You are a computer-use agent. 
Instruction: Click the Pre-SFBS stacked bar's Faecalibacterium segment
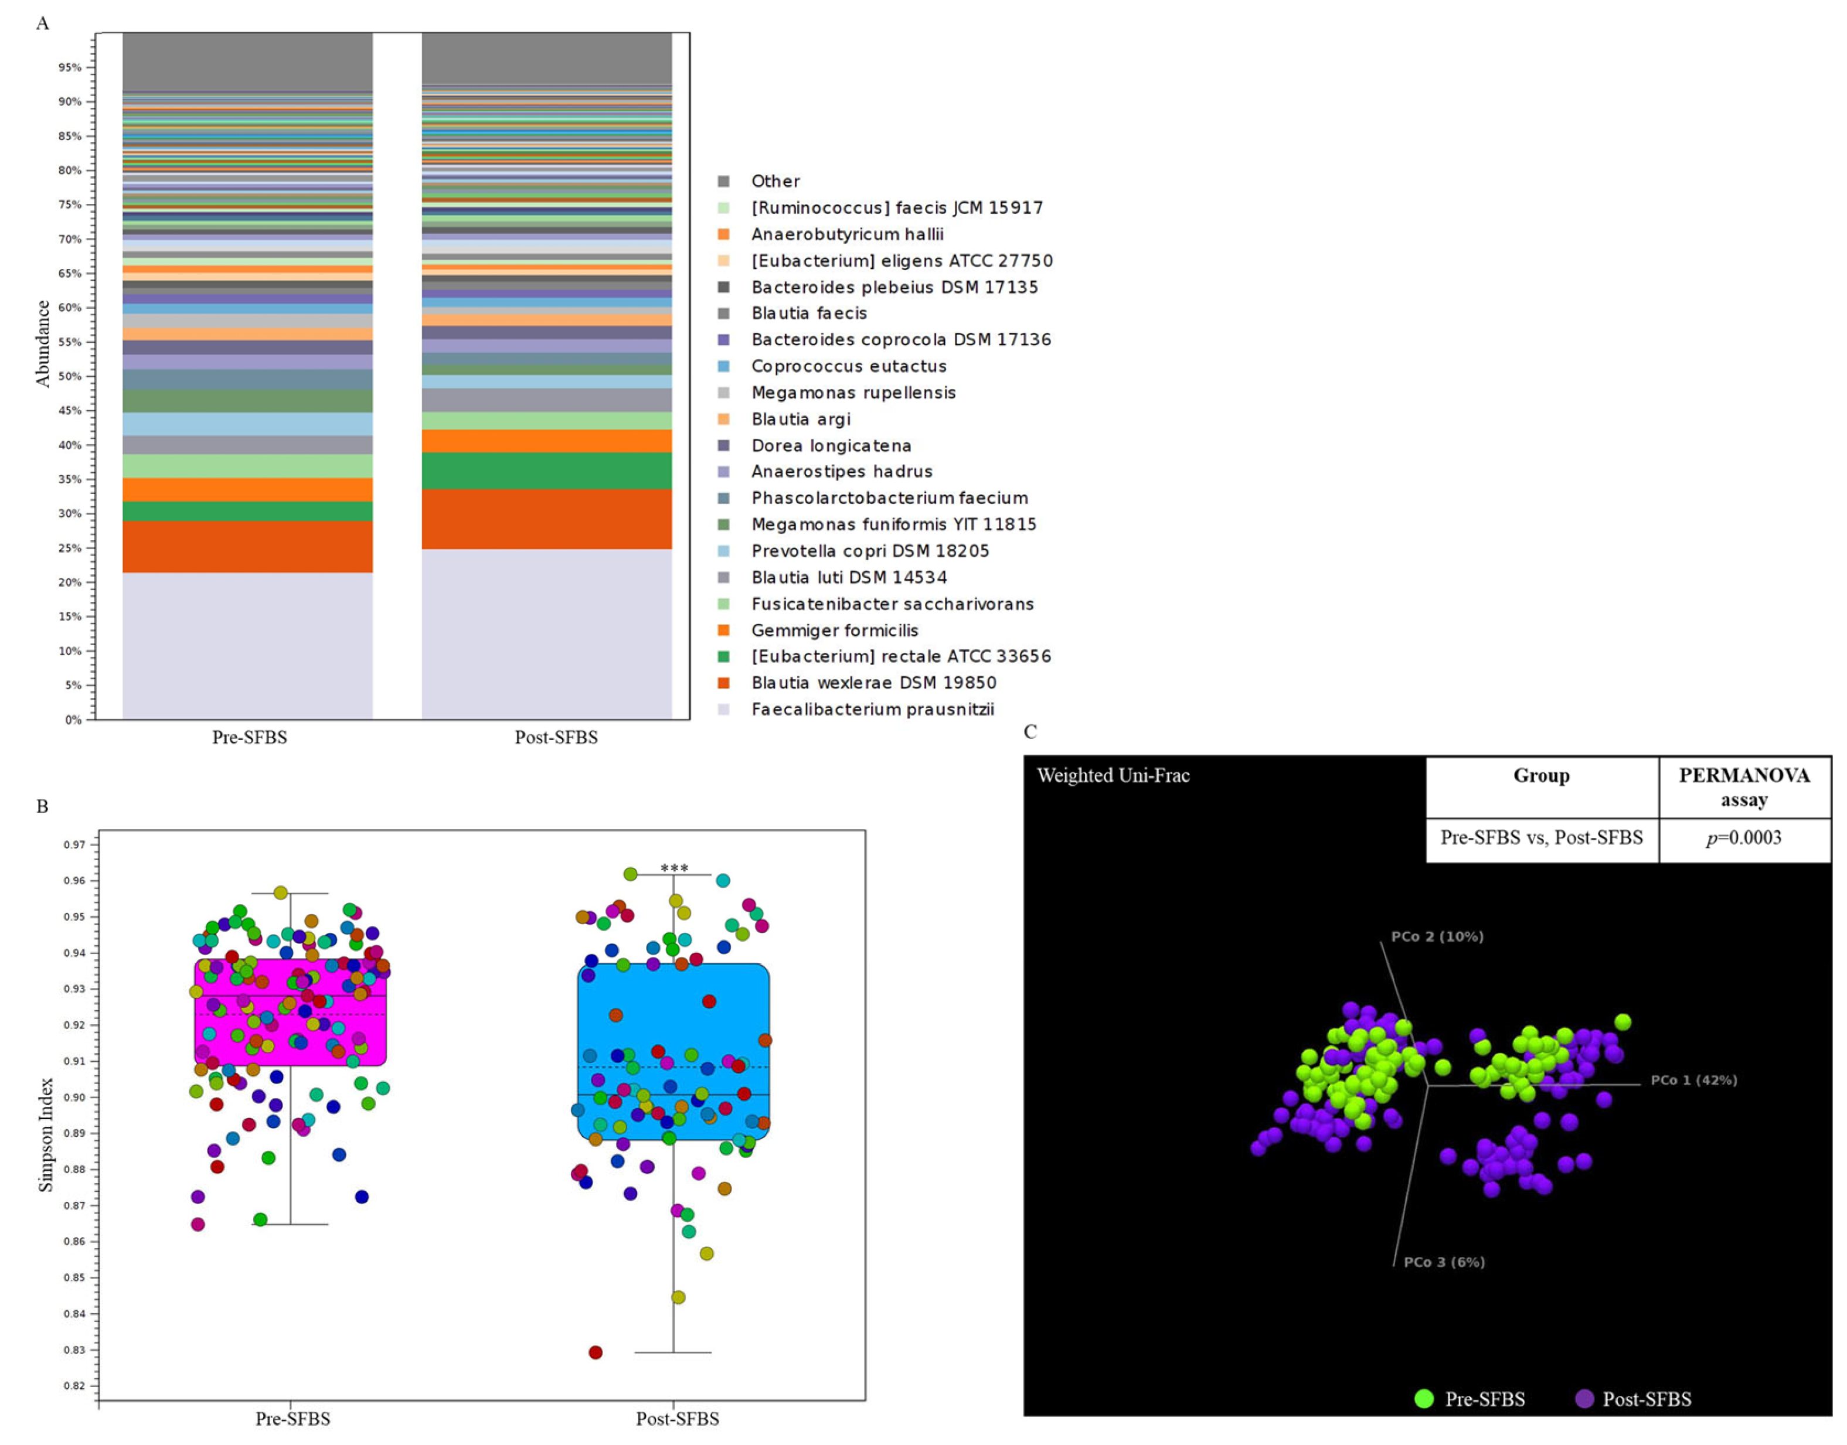tap(248, 646)
